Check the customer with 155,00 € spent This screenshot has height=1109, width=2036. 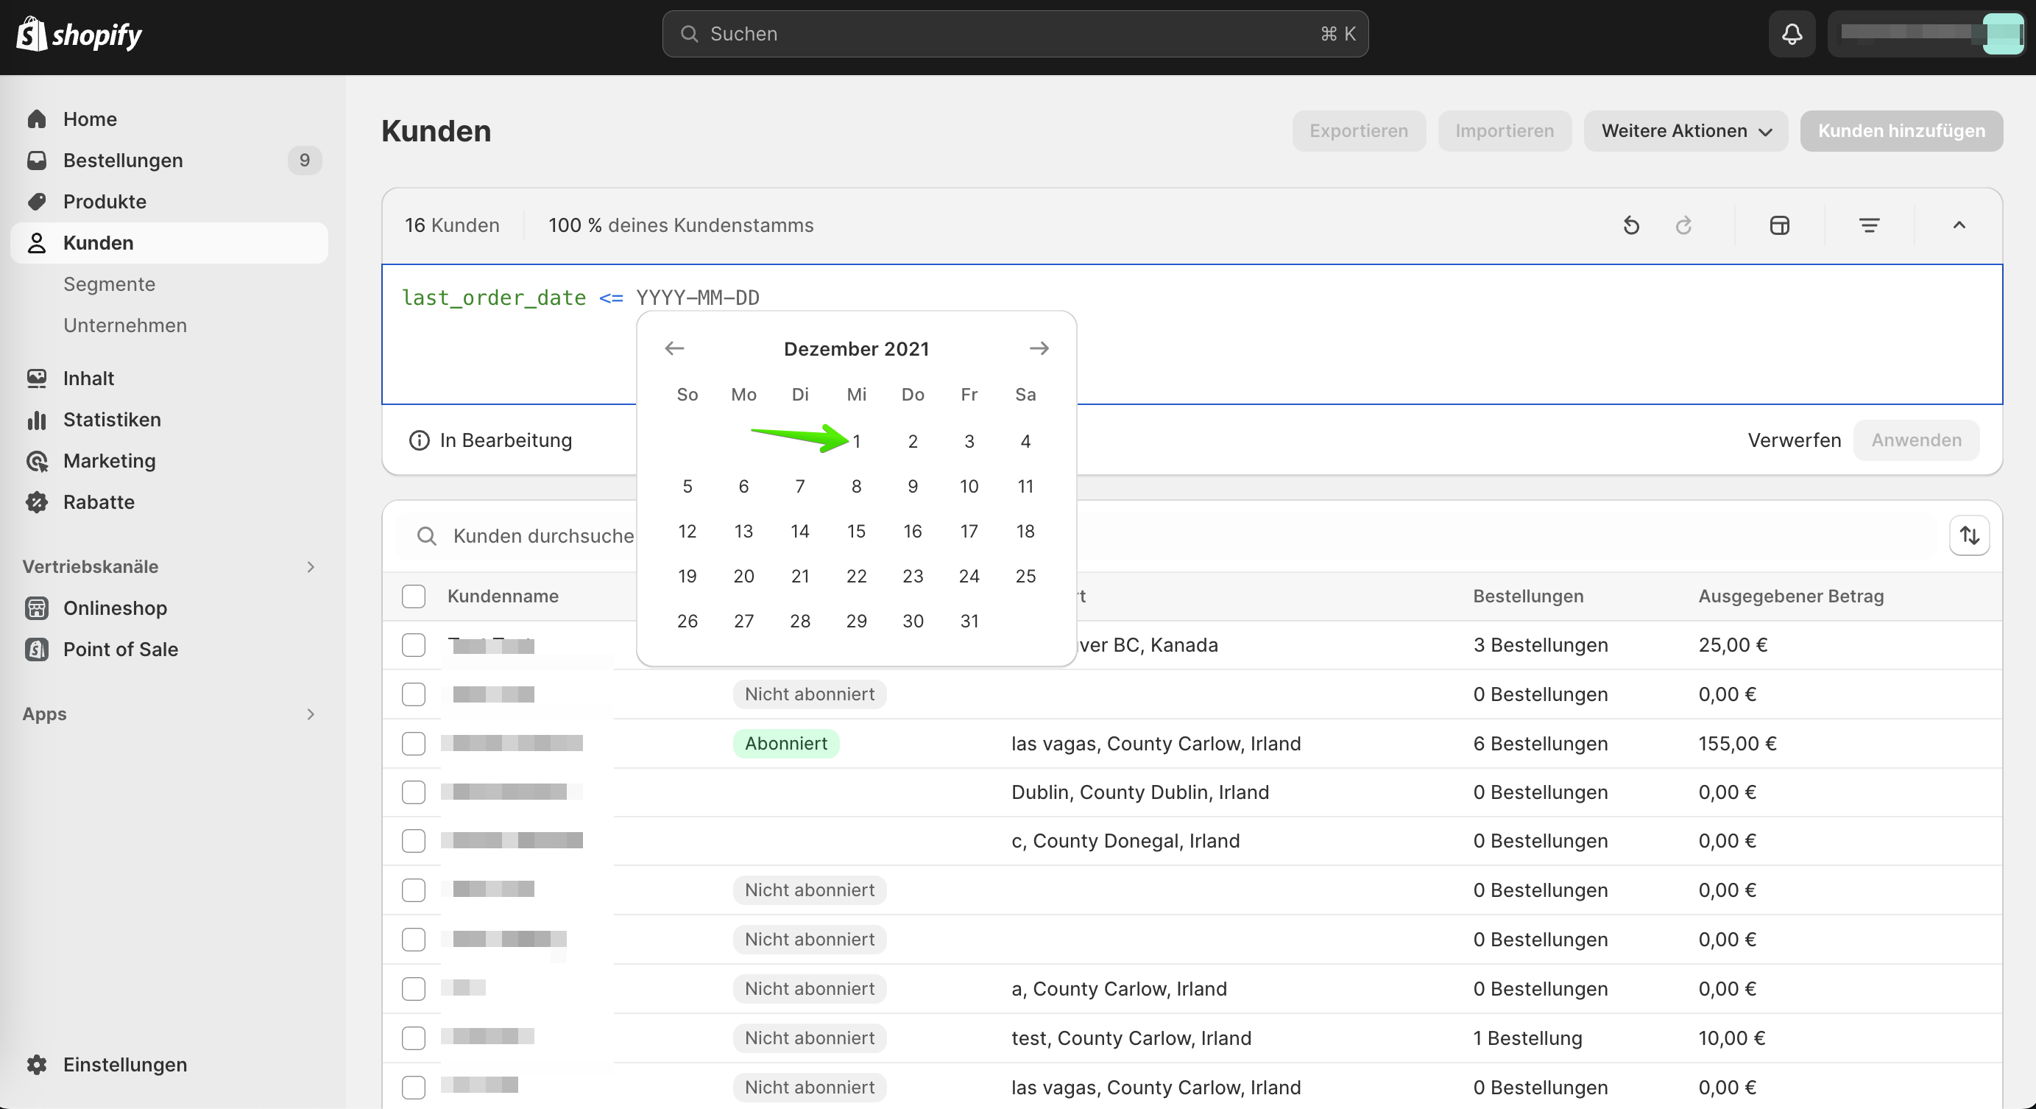pos(414,743)
